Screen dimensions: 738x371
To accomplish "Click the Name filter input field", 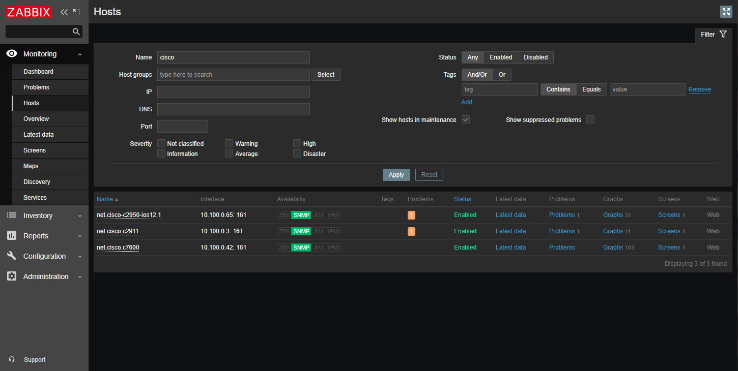I will pyautogui.click(x=233, y=57).
